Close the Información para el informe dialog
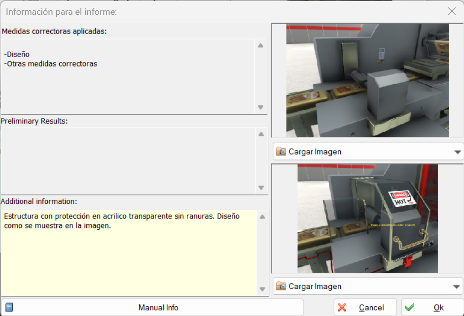The height and width of the screenshot is (316, 464). tap(452, 11)
